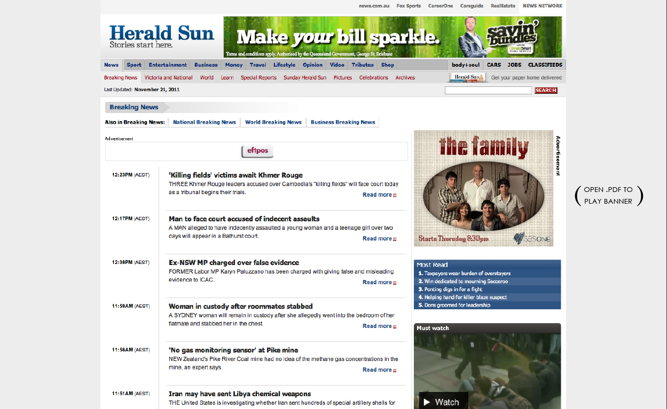Select Special Reports sub-menu
This screenshot has width=667, height=409.
pyautogui.click(x=258, y=78)
